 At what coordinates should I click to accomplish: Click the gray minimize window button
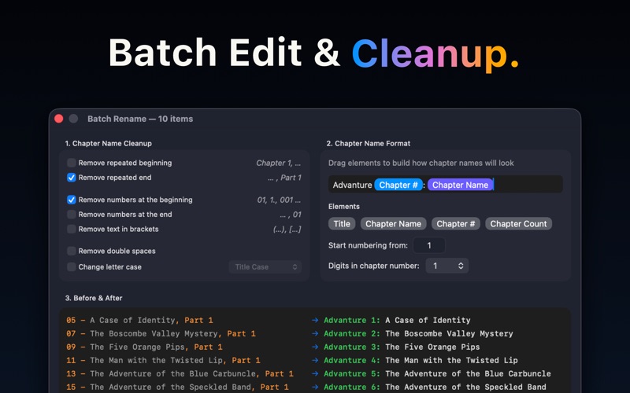[73, 119]
